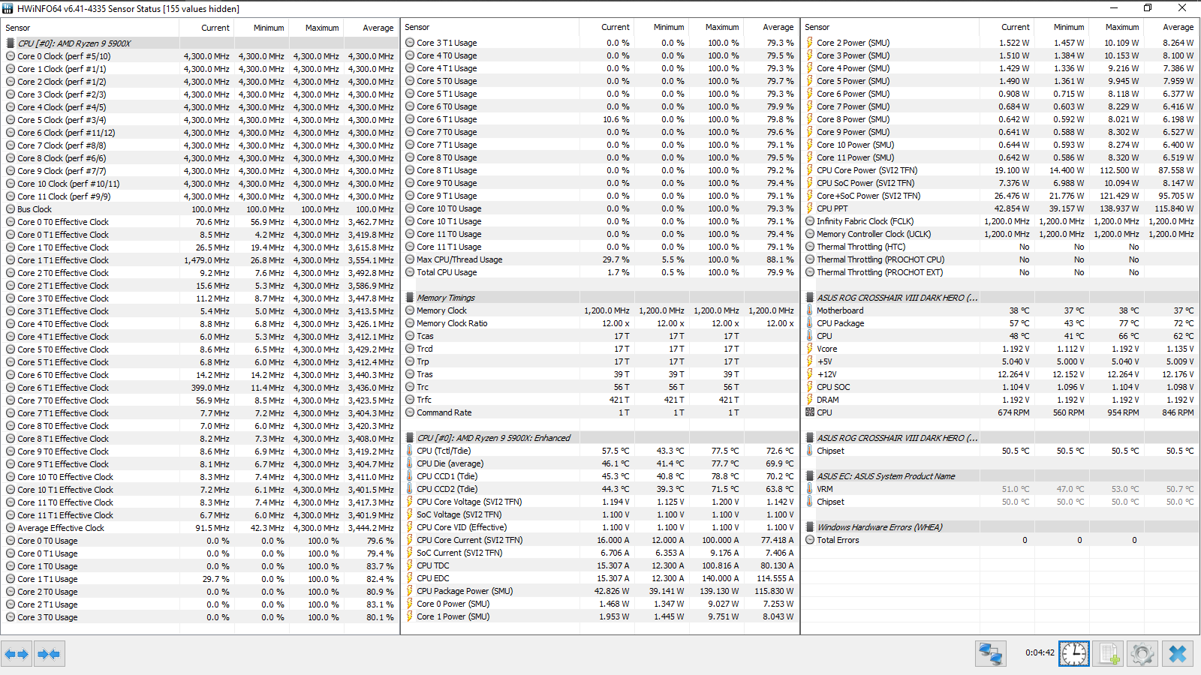Click the circle icon beside Memory Clock Ratio
Screen dimensions: 1201x675
[x=410, y=323]
